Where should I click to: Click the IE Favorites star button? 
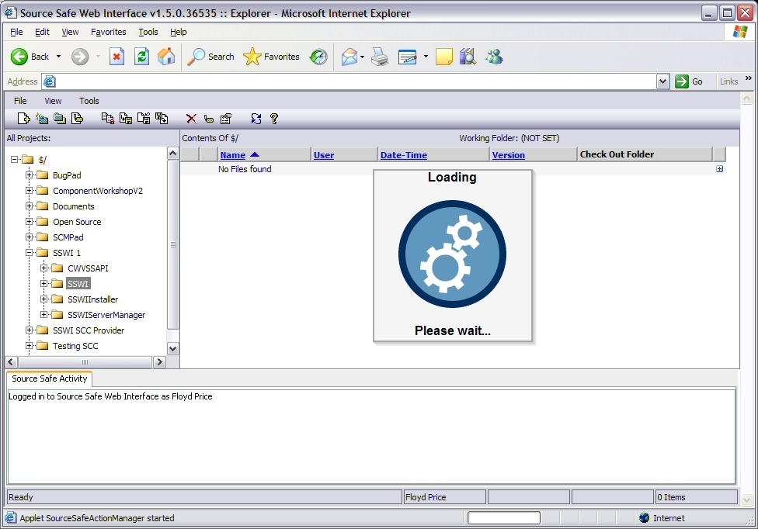271,57
